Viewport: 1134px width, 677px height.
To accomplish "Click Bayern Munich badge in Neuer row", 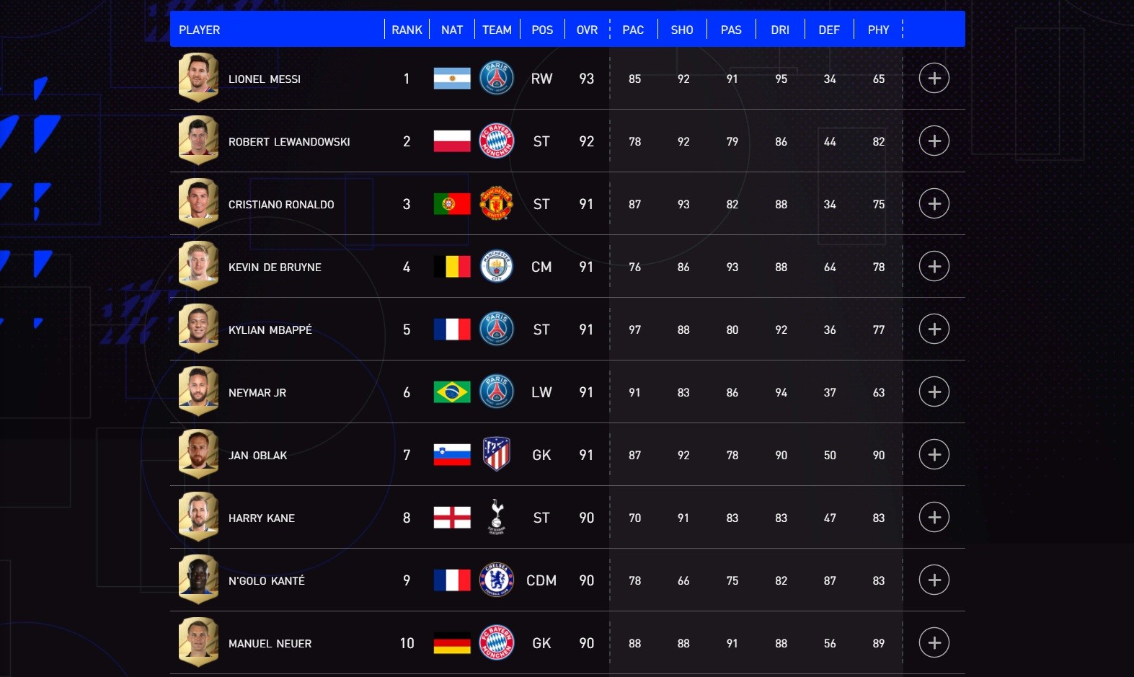I will click(496, 642).
